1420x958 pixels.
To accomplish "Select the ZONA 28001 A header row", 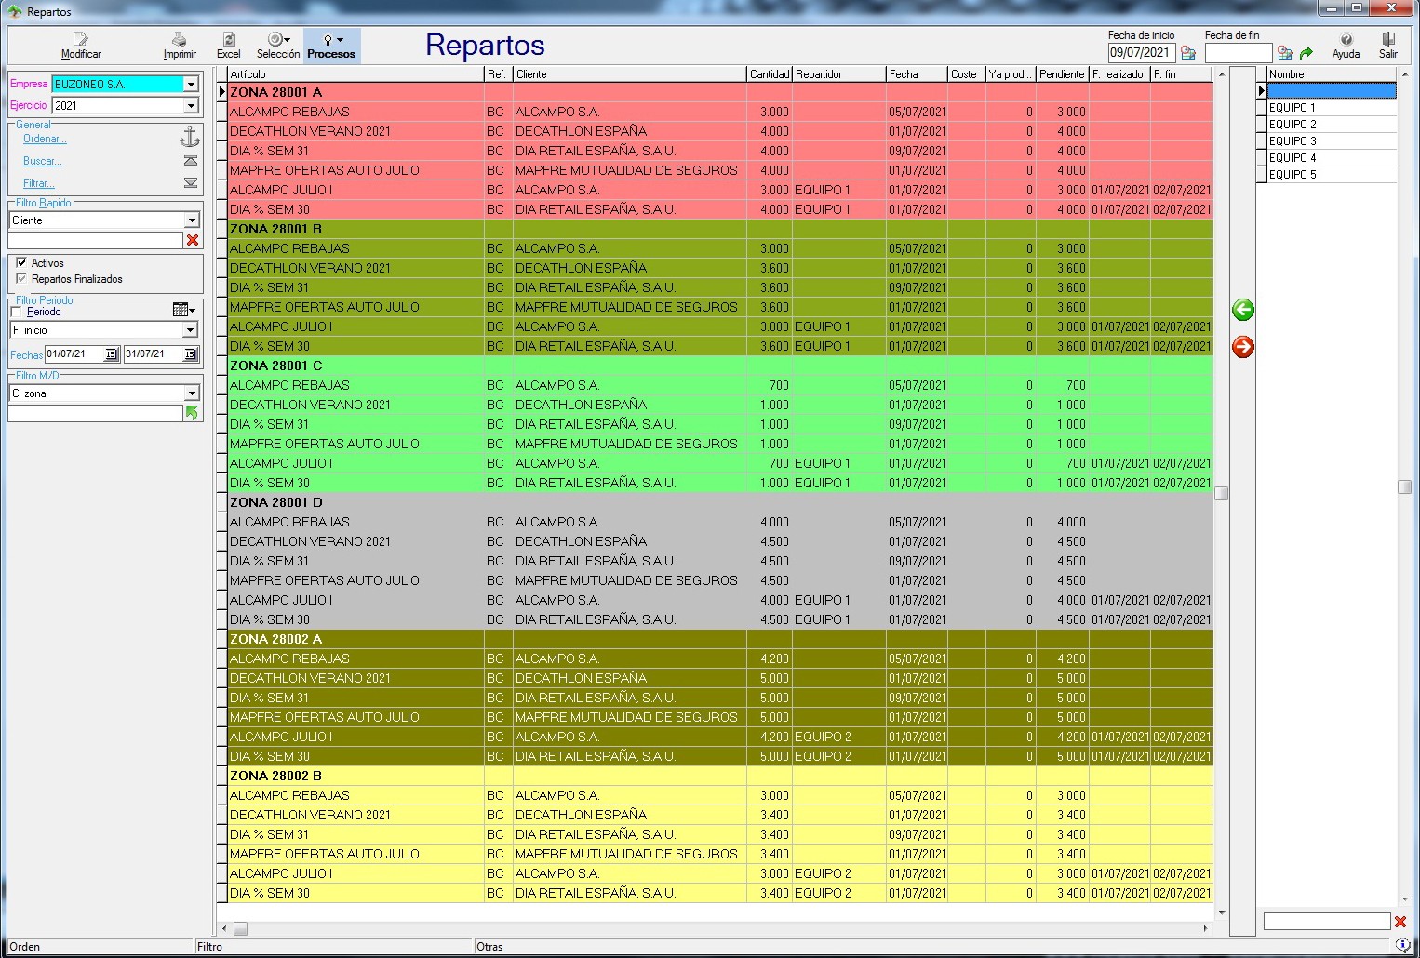I will 720,92.
